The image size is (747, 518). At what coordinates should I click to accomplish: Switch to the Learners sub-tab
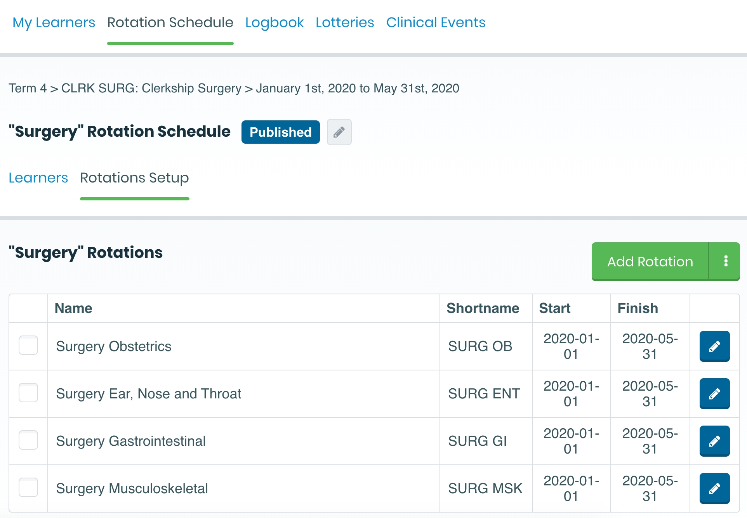click(x=38, y=178)
